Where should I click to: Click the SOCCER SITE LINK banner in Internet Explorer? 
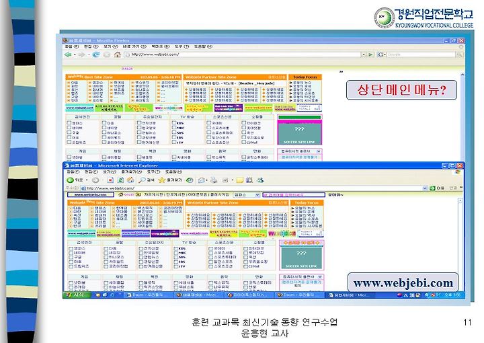tap(301, 258)
